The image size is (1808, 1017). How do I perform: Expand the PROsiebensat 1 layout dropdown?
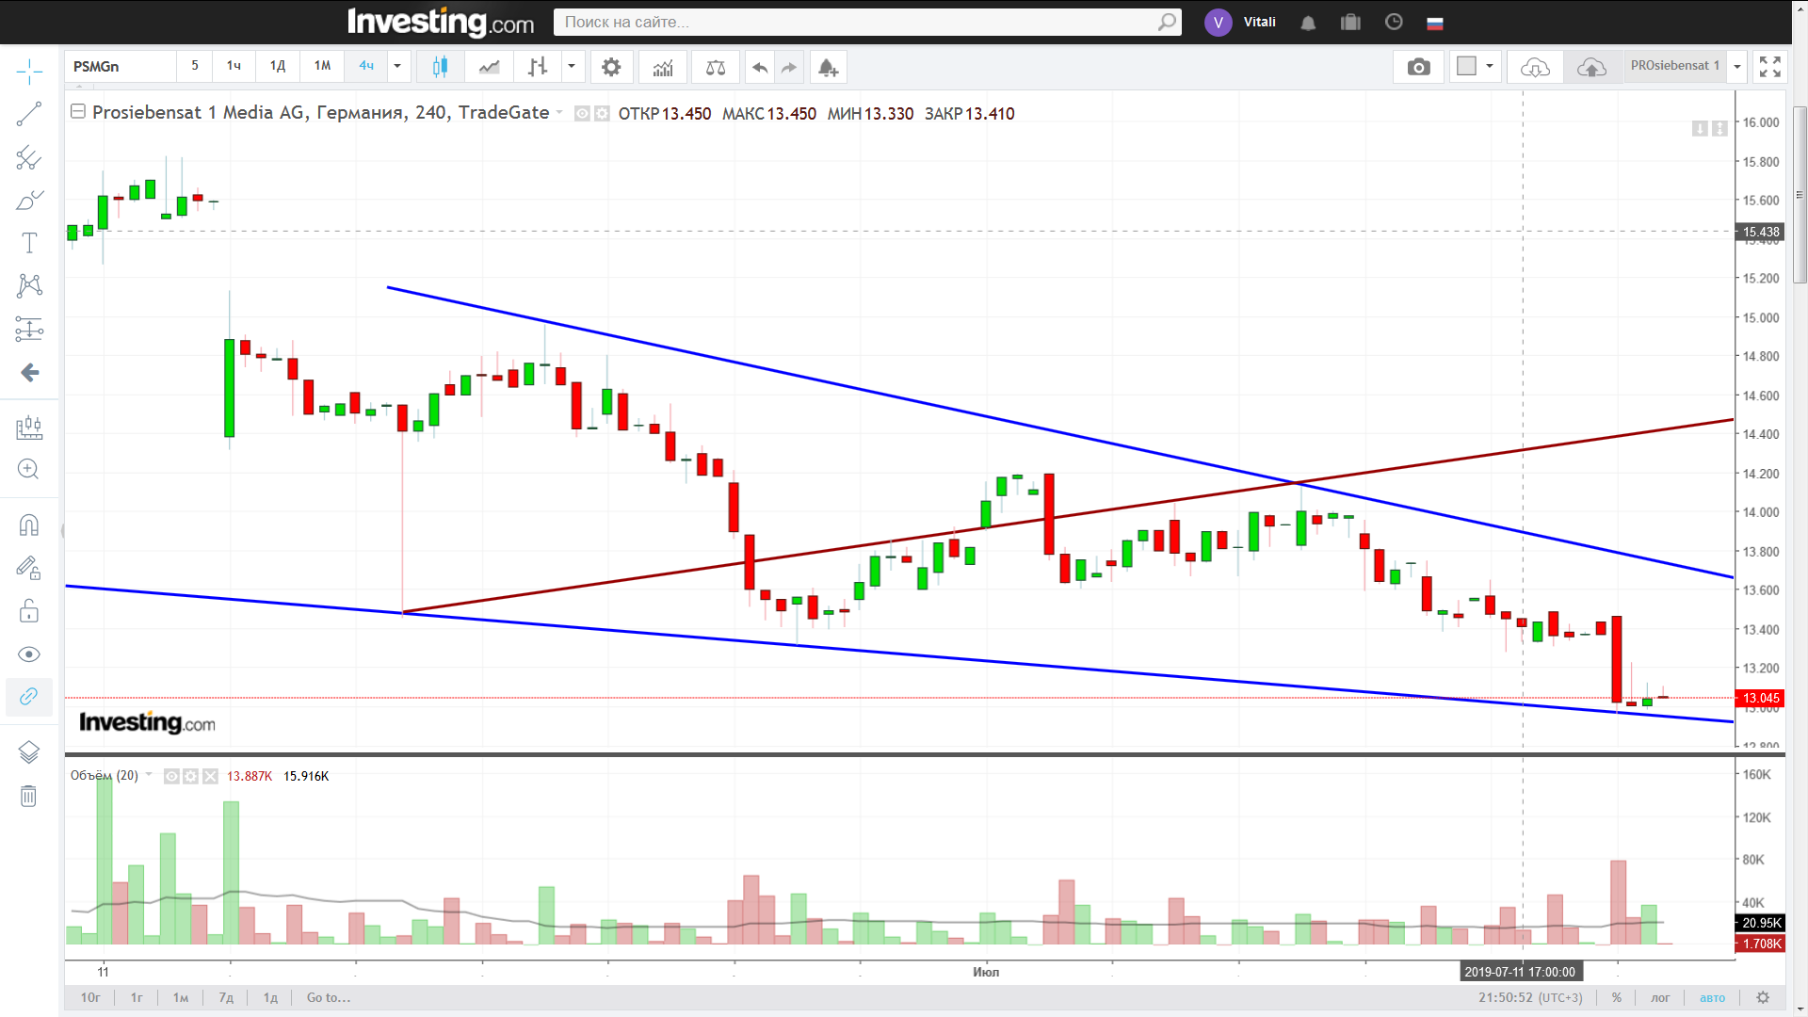(x=1737, y=66)
